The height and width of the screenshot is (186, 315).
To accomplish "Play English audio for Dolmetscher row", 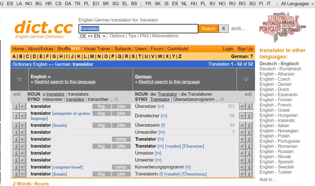I will (23, 116).
